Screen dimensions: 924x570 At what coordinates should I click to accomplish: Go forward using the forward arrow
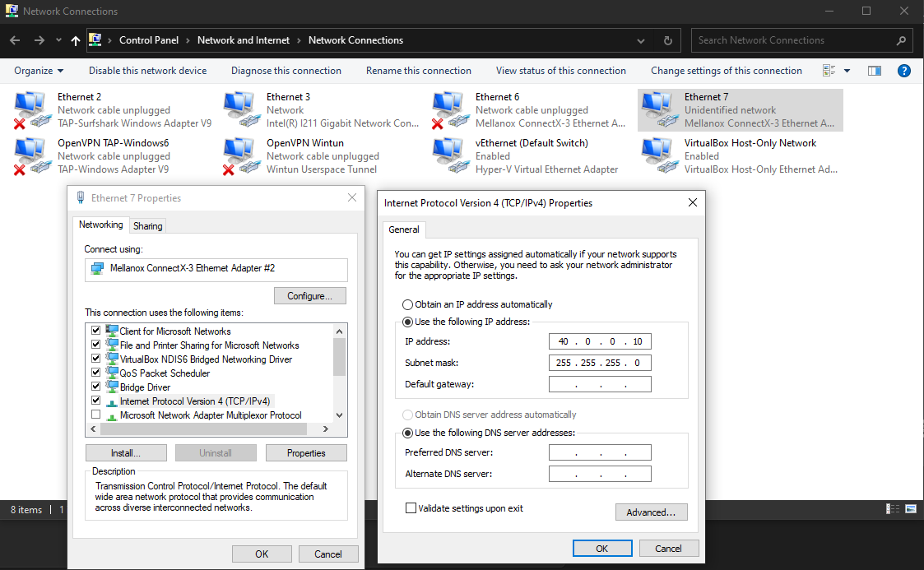pyautogui.click(x=39, y=40)
